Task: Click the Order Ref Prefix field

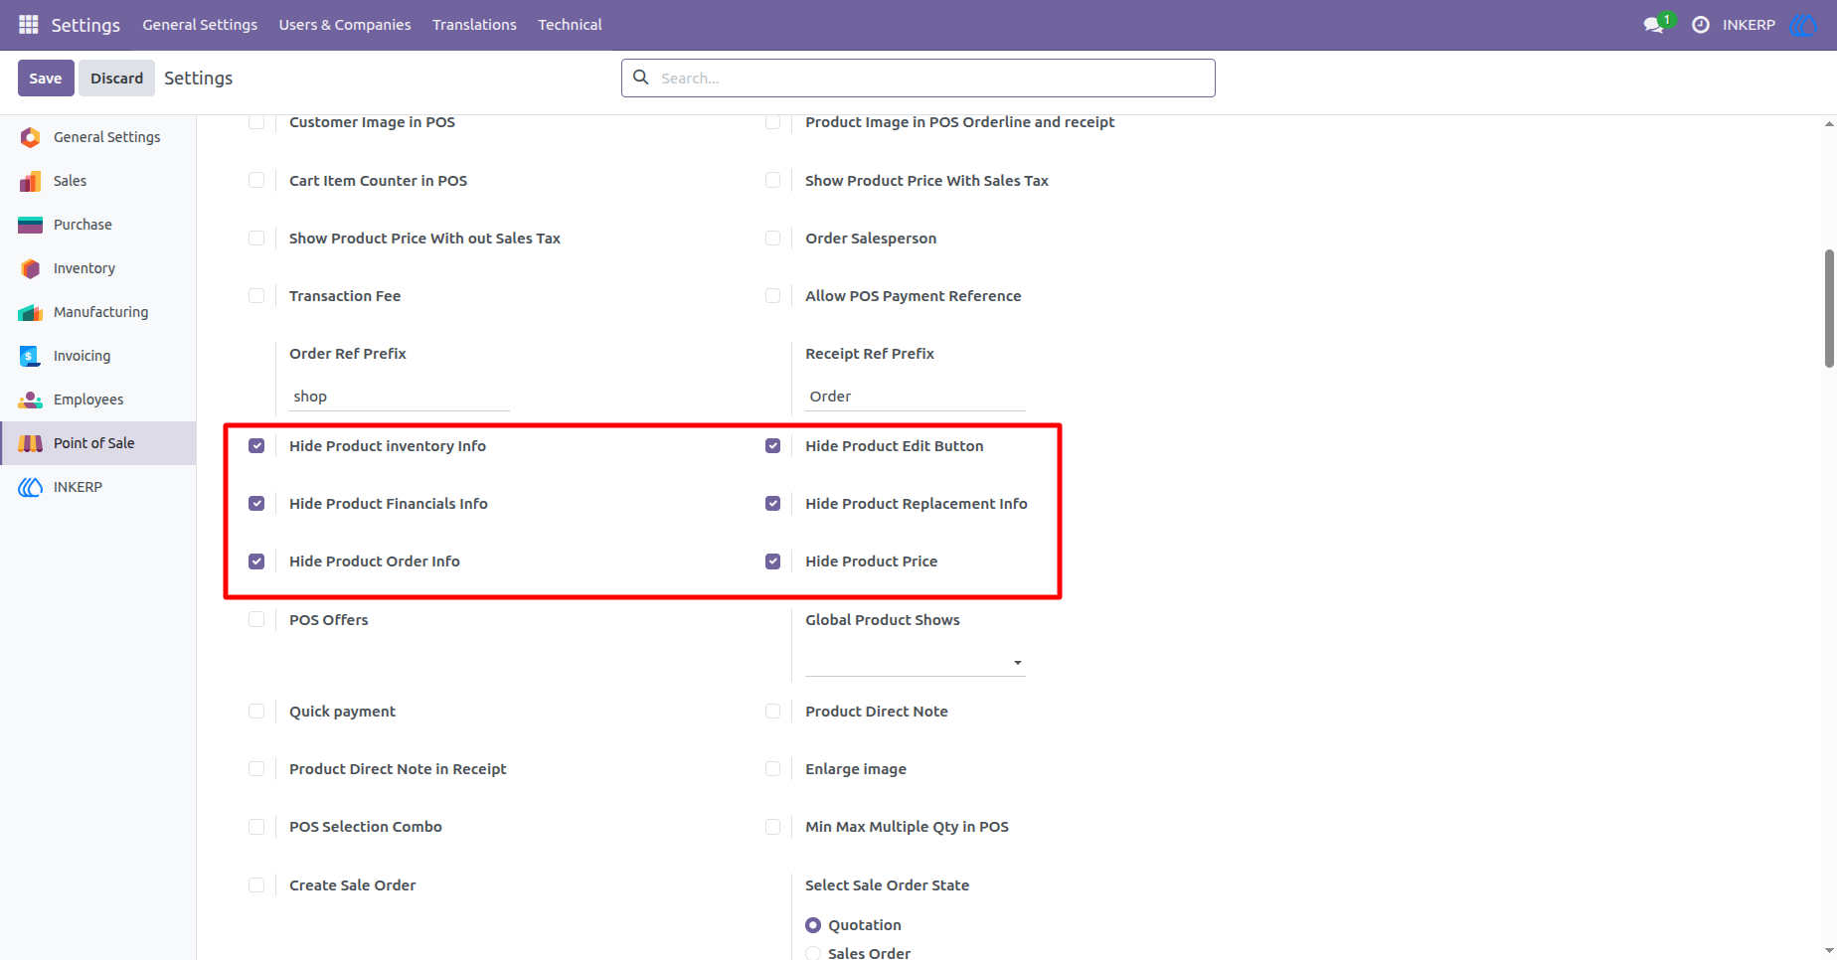Action: [400, 397]
